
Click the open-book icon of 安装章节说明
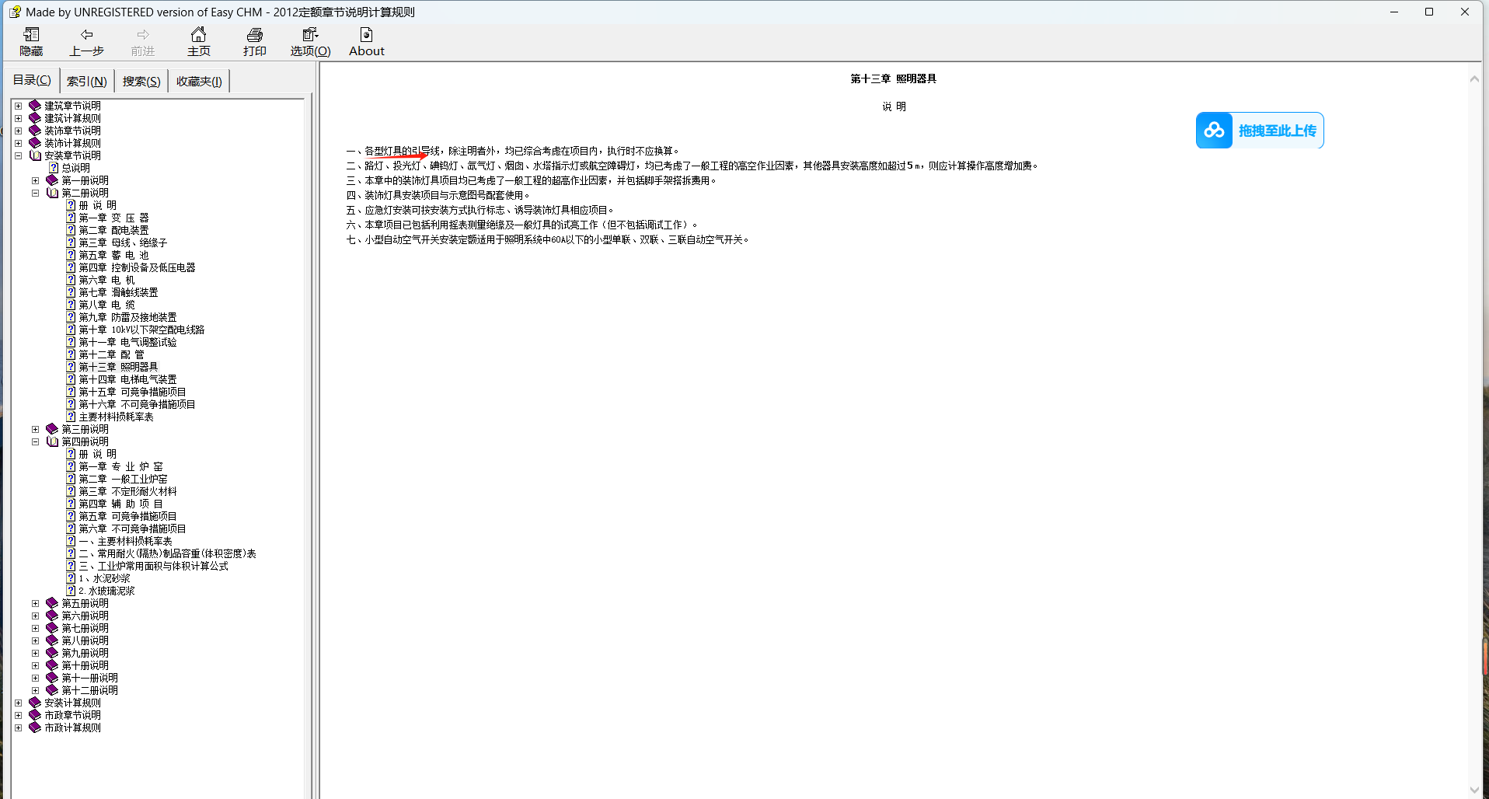point(35,155)
